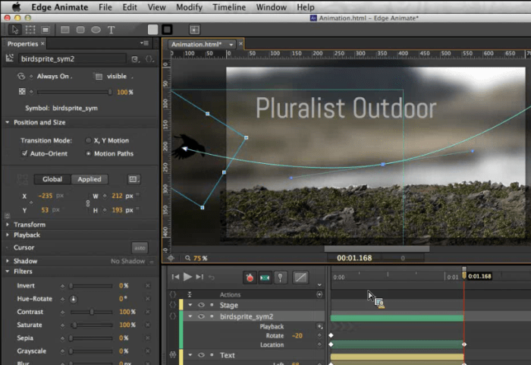Open the visible overflow dropdown
531x365 pixels.
pos(118,76)
